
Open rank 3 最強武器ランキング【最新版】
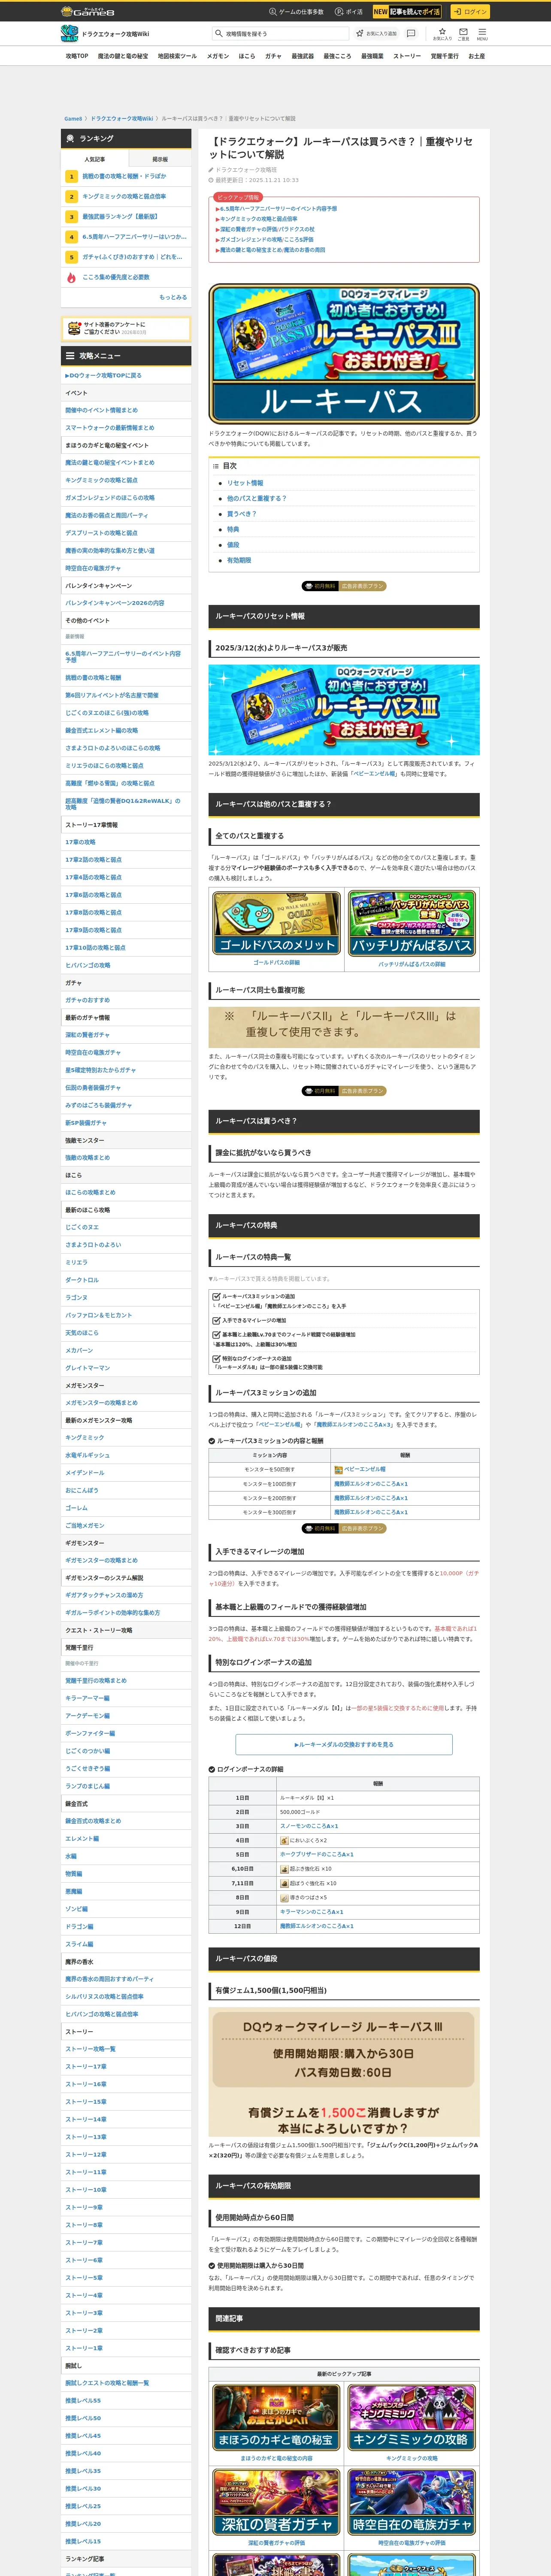pyautogui.click(x=126, y=216)
